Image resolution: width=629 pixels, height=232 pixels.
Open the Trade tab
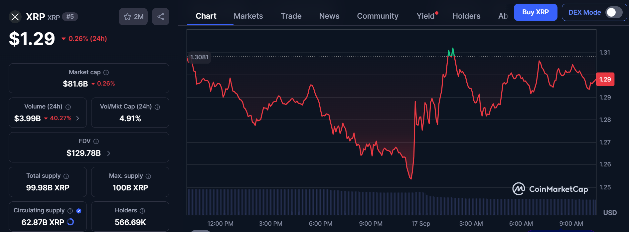point(291,16)
